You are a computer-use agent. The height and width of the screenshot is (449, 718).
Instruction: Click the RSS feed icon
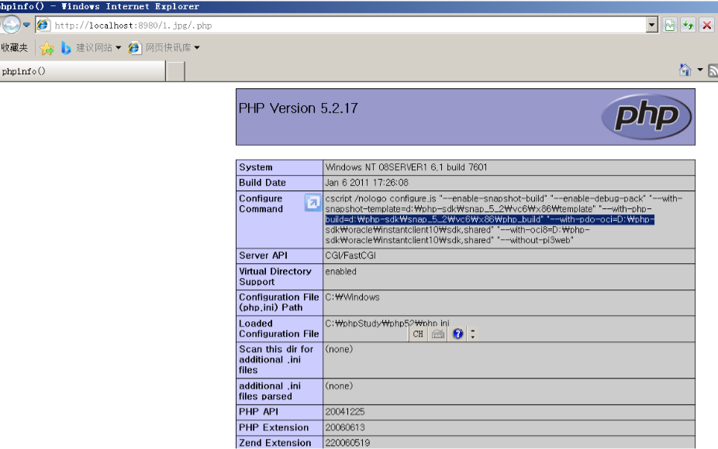(x=713, y=70)
